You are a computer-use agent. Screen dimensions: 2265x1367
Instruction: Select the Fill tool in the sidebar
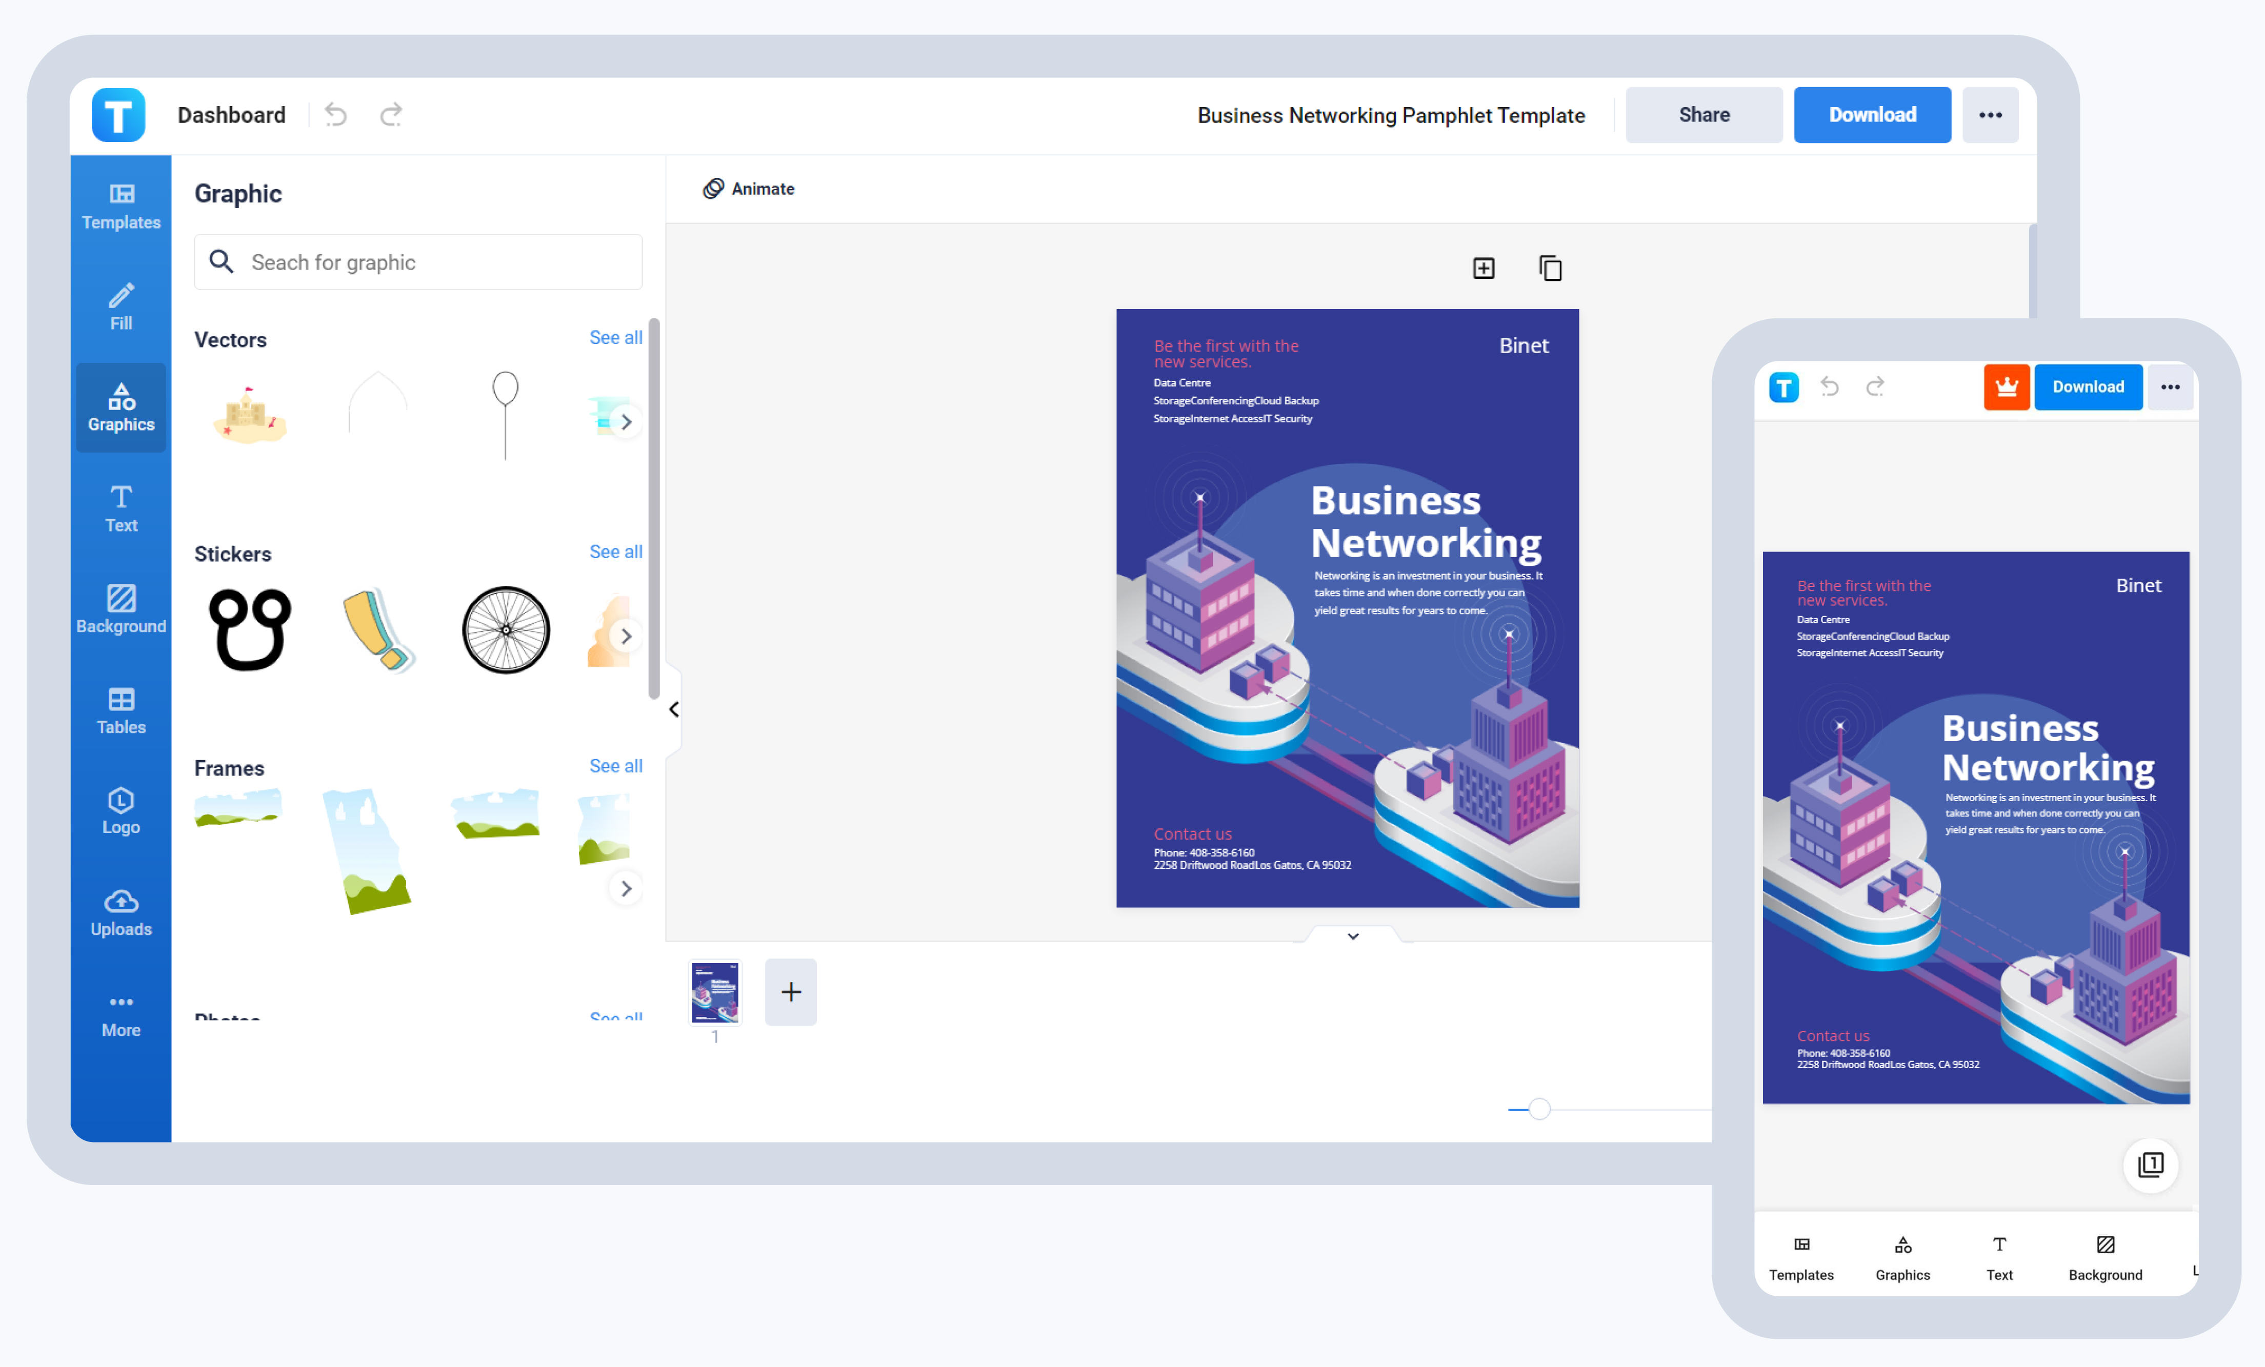click(121, 307)
